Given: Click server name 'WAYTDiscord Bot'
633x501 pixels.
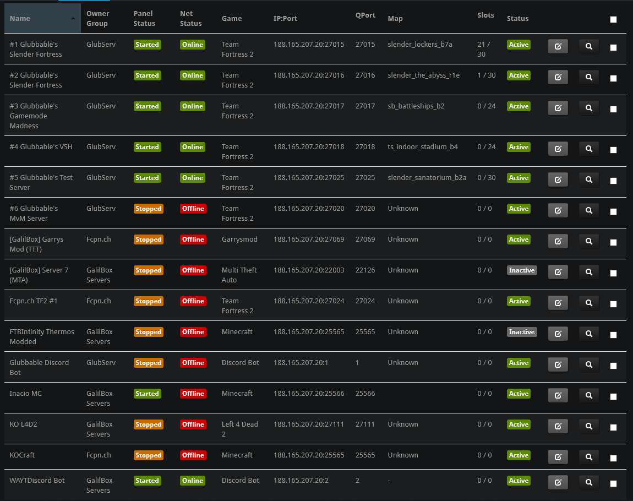Looking at the screenshot, I should [x=37, y=481].
